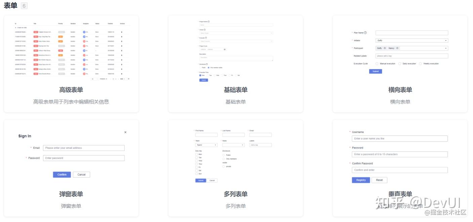Remove Goffy tag from Participant field
Screen dimensions: 473x222
(385, 48)
